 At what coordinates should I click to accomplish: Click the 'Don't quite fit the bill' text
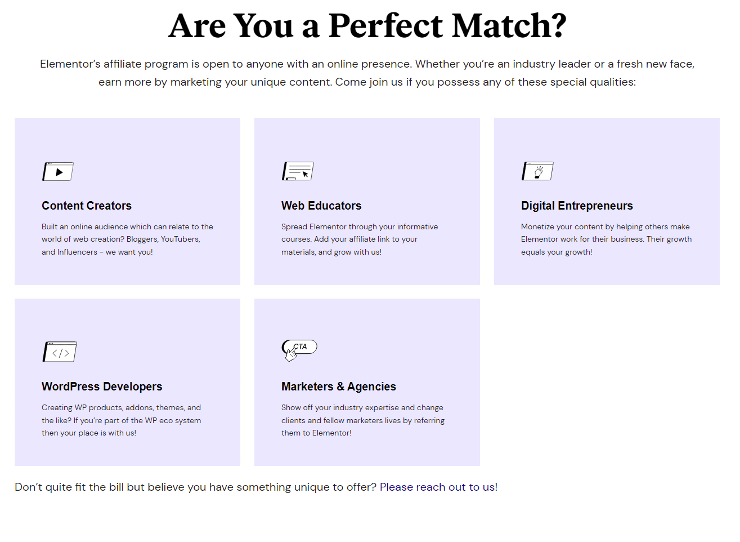195,487
